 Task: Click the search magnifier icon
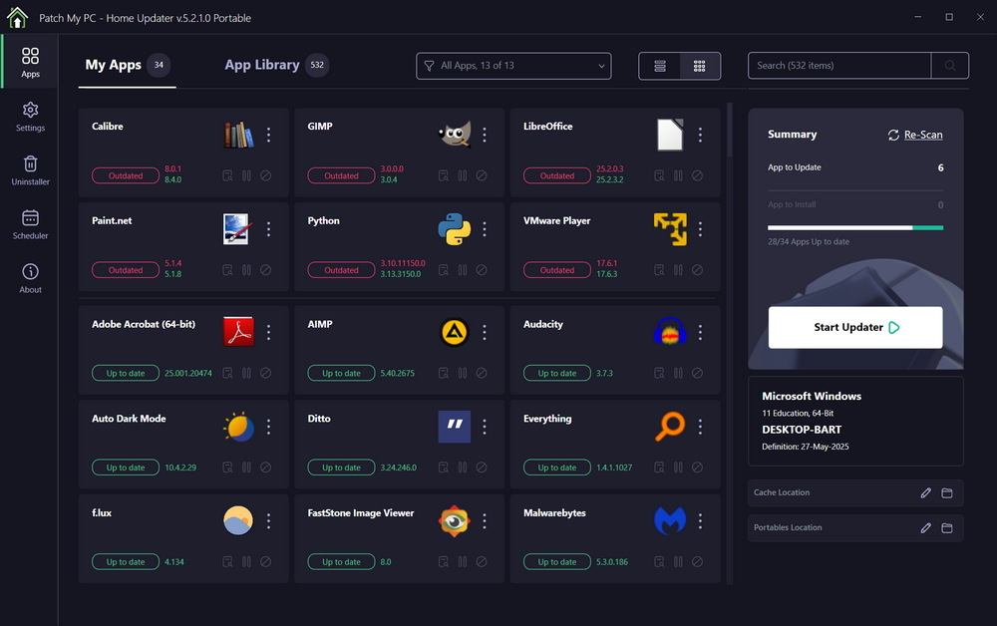950,66
